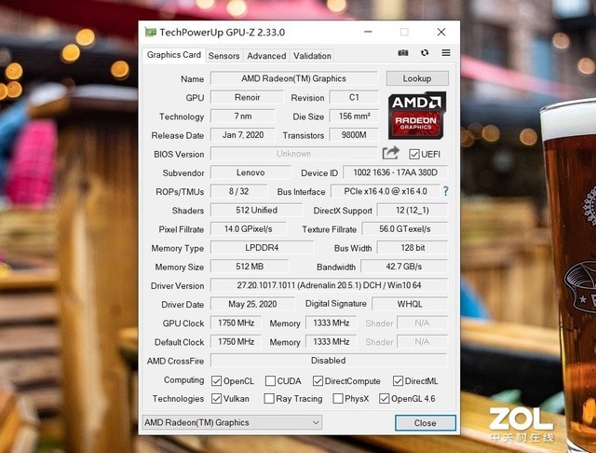The image size is (596, 453).
Task: Click the AMD CrossFire Disabled field
Action: 329,360
